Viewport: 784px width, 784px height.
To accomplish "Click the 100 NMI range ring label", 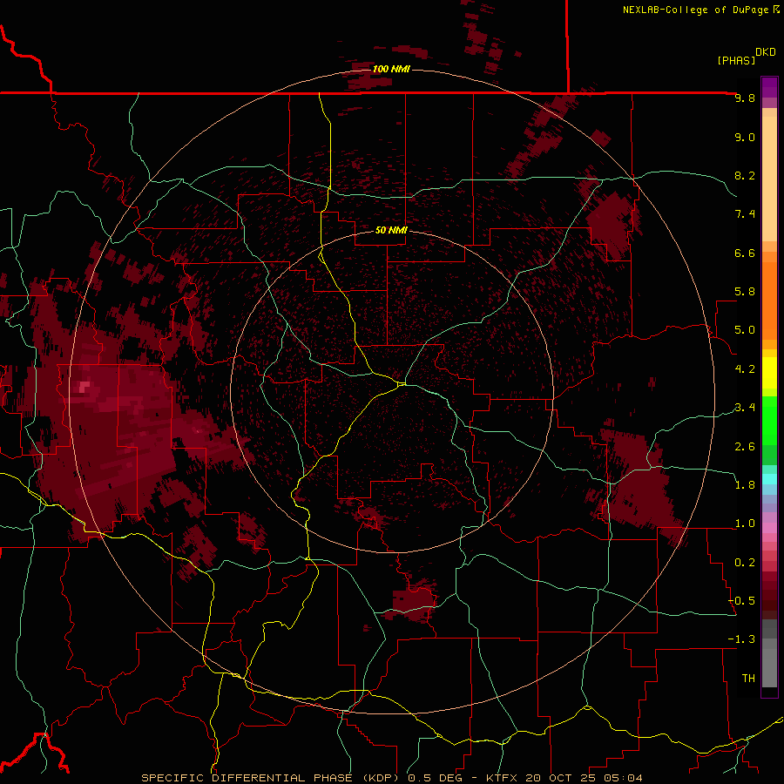I will point(391,69).
